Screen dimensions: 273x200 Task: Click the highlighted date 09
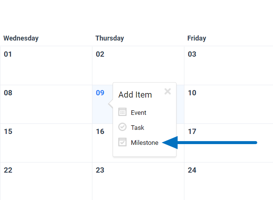coord(100,93)
